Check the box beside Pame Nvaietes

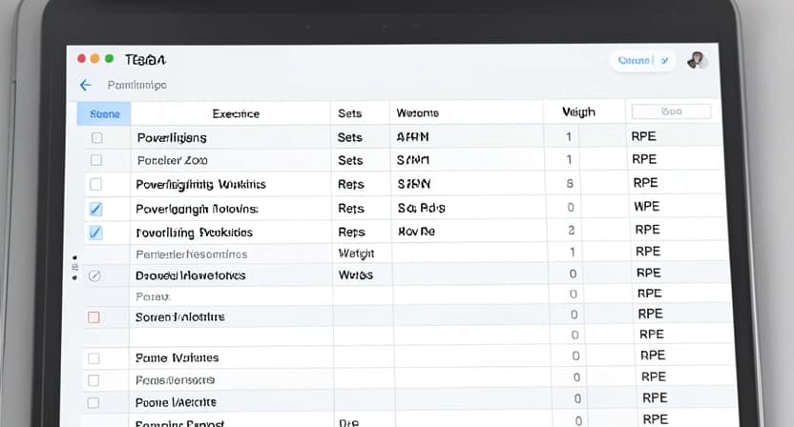click(94, 358)
